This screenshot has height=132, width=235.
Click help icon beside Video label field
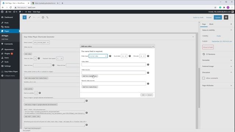[148, 65]
